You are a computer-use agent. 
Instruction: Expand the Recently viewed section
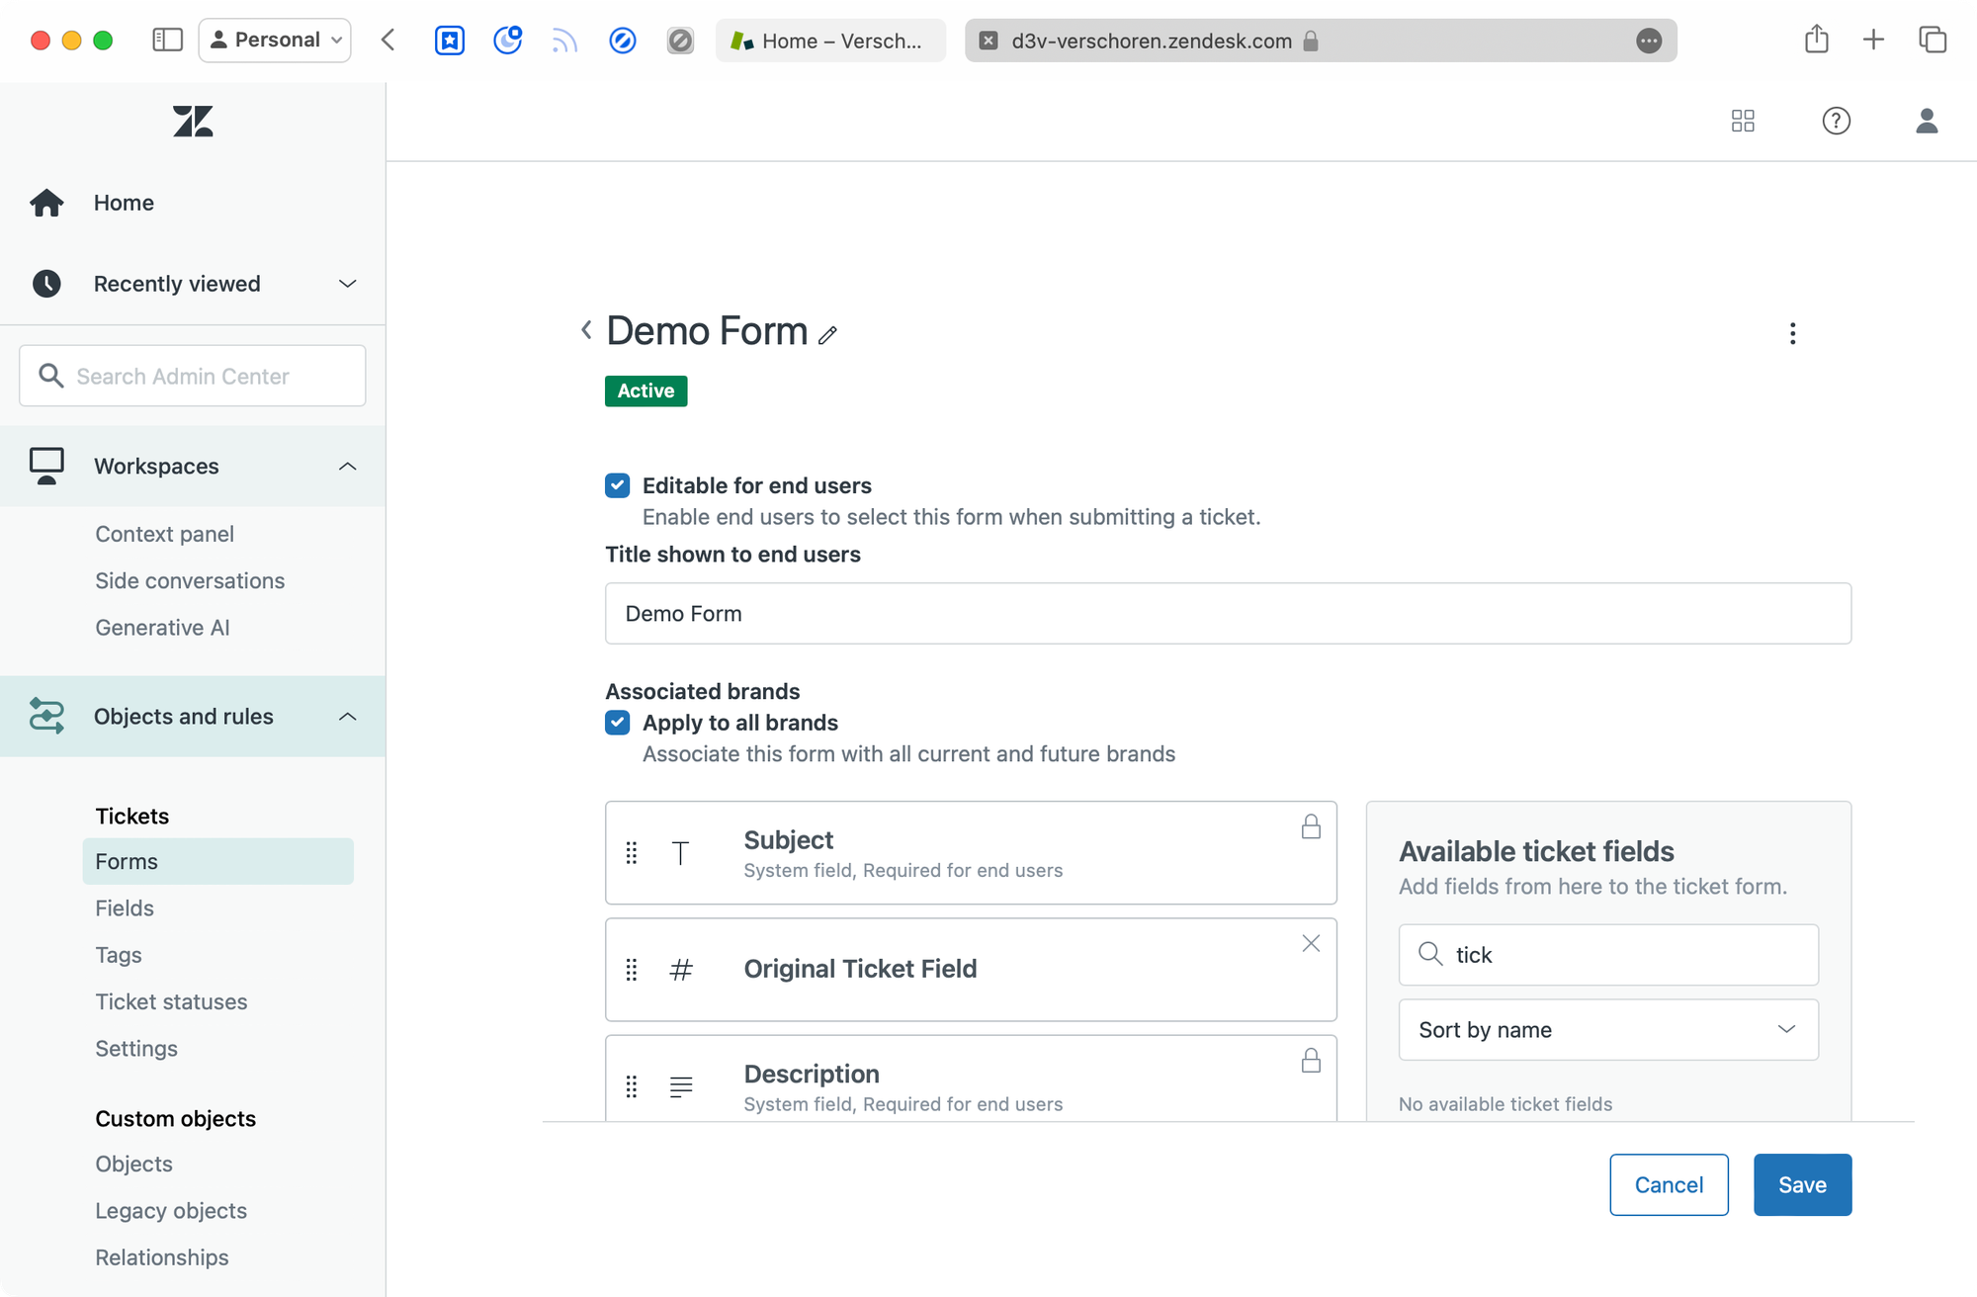pos(347,284)
